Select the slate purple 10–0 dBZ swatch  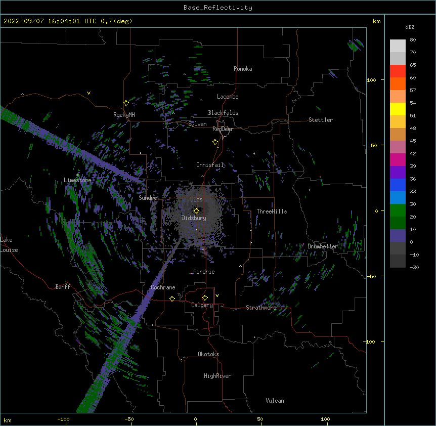tap(398, 236)
